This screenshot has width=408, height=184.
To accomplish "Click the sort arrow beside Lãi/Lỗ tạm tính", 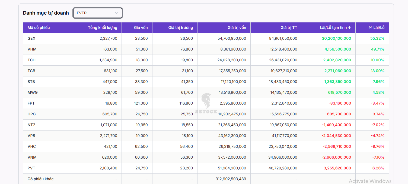I will (349, 28).
